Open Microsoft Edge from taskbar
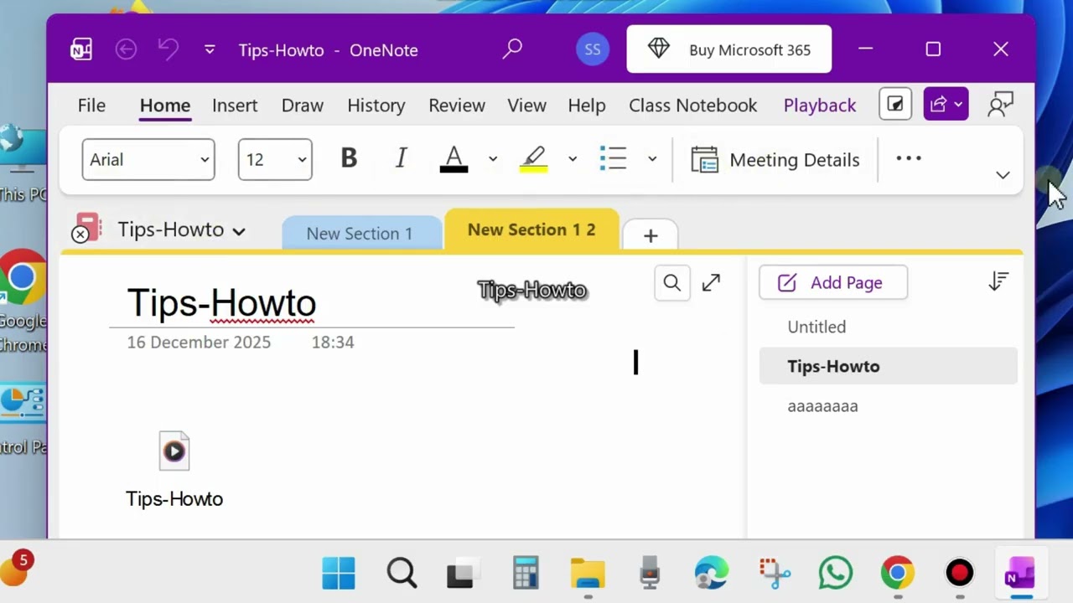The image size is (1073, 603). click(712, 574)
